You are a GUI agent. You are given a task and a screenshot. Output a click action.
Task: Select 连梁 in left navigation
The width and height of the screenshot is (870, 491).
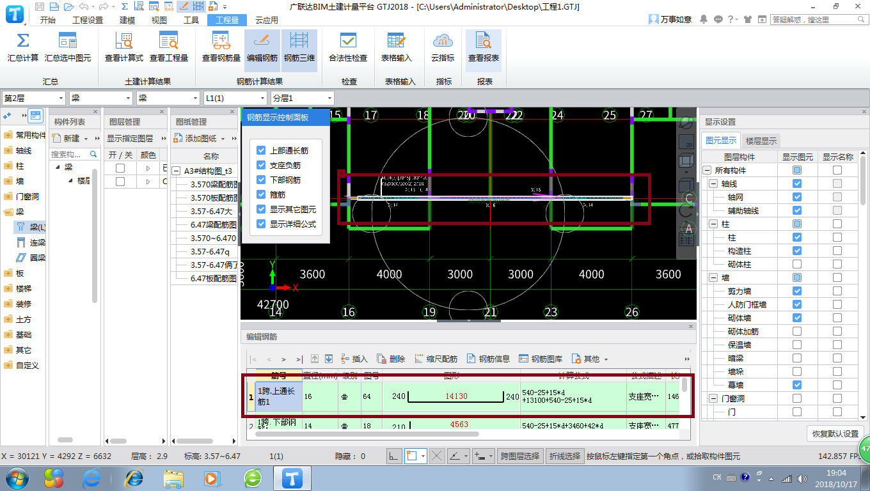pos(31,242)
